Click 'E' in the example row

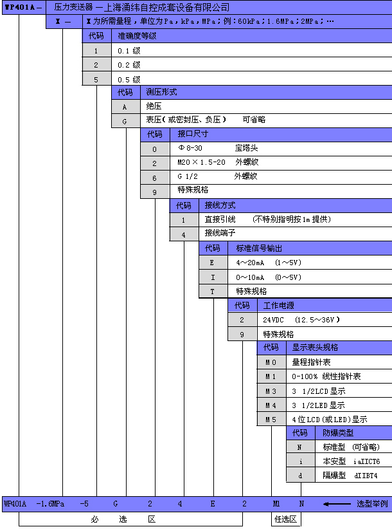click(213, 504)
